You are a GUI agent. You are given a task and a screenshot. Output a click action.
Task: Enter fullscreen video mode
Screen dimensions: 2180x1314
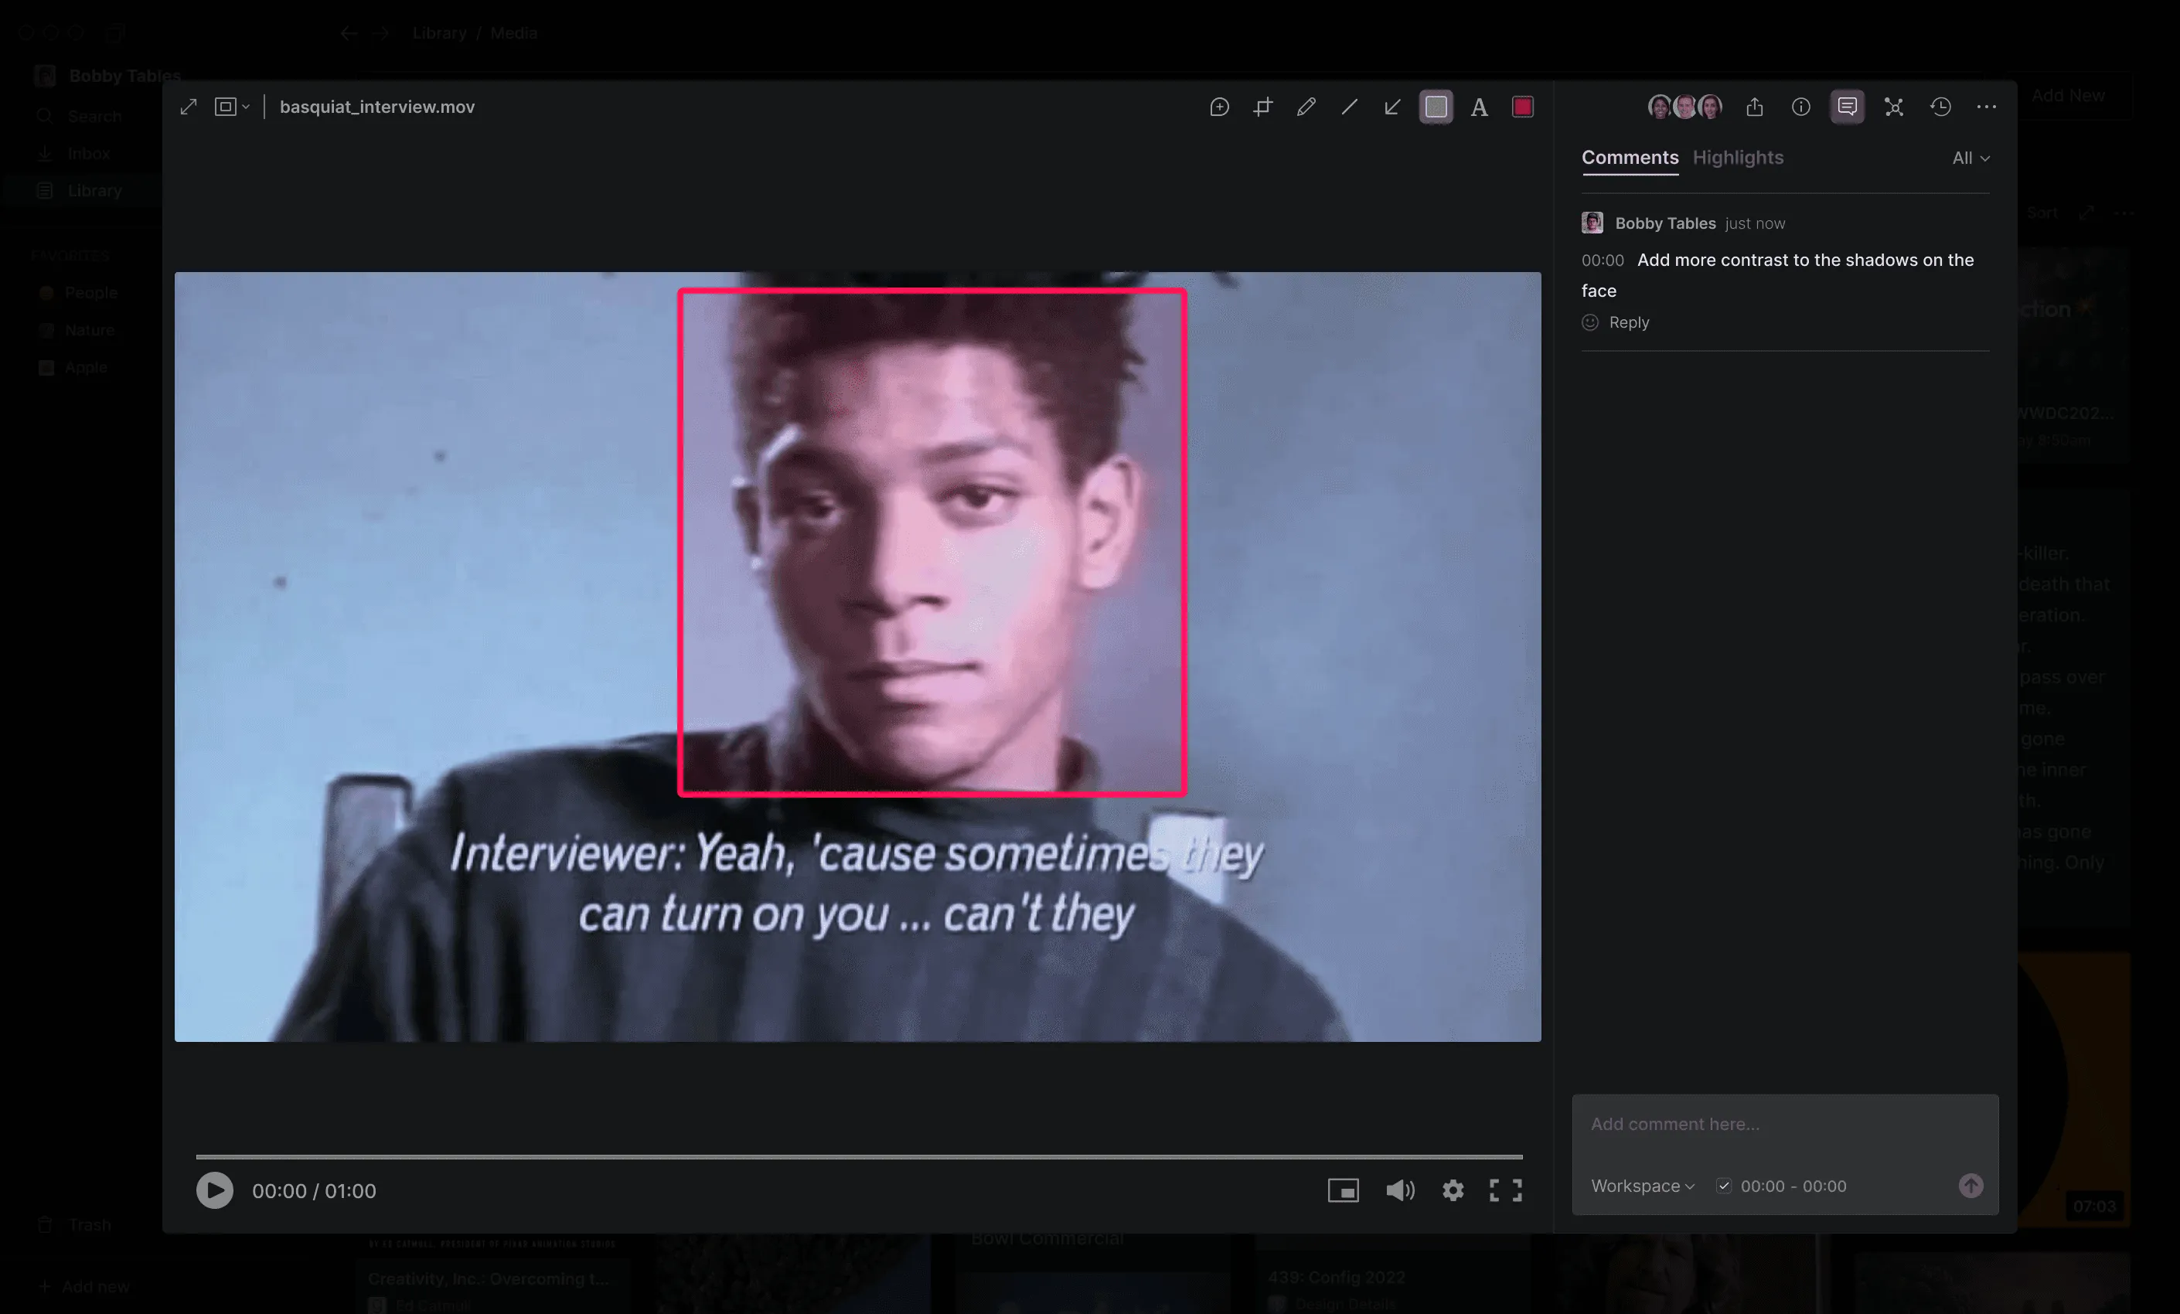click(1505, 1190)
